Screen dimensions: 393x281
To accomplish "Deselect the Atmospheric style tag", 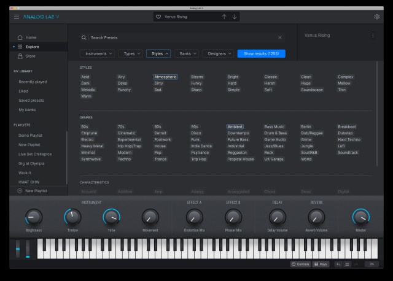I will (165, 77).
